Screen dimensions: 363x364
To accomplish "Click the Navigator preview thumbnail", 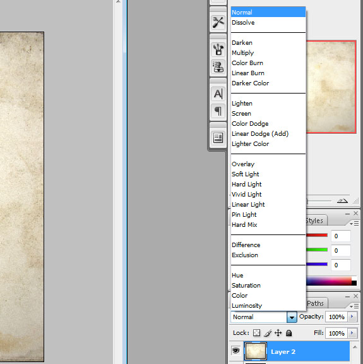I will (x=331, y=87).
